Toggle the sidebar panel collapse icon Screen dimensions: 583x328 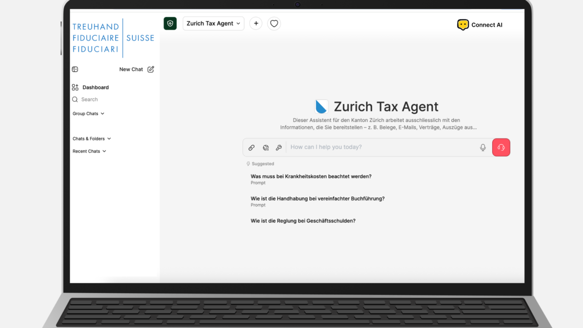75,69
